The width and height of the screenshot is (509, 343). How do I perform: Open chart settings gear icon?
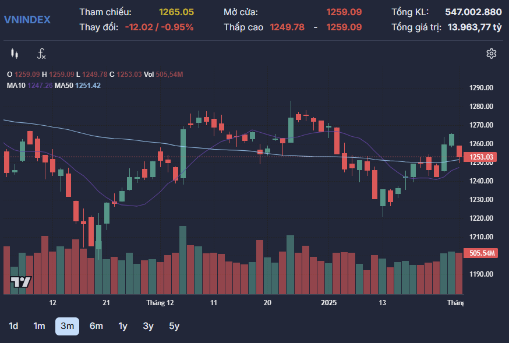491,54
